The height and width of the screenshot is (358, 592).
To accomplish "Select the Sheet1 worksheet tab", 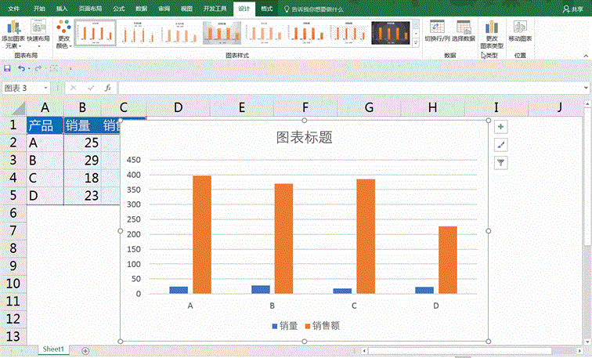I will [x=53, y=349].
